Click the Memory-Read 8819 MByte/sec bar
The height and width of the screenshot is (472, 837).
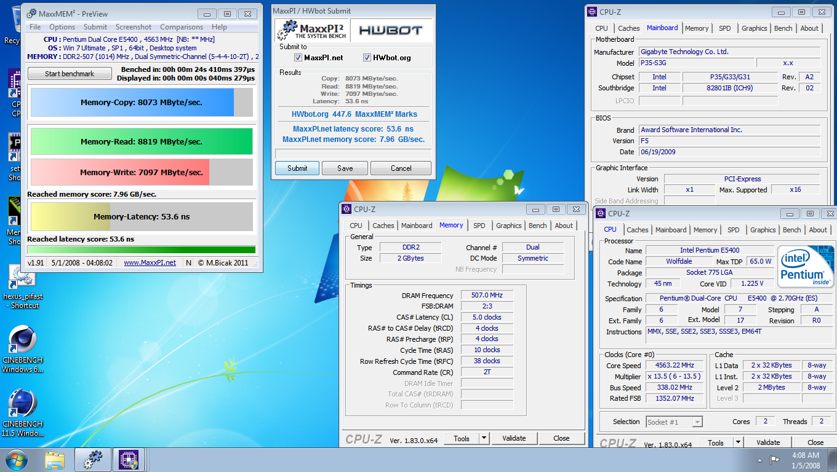(x=142, y=141)
